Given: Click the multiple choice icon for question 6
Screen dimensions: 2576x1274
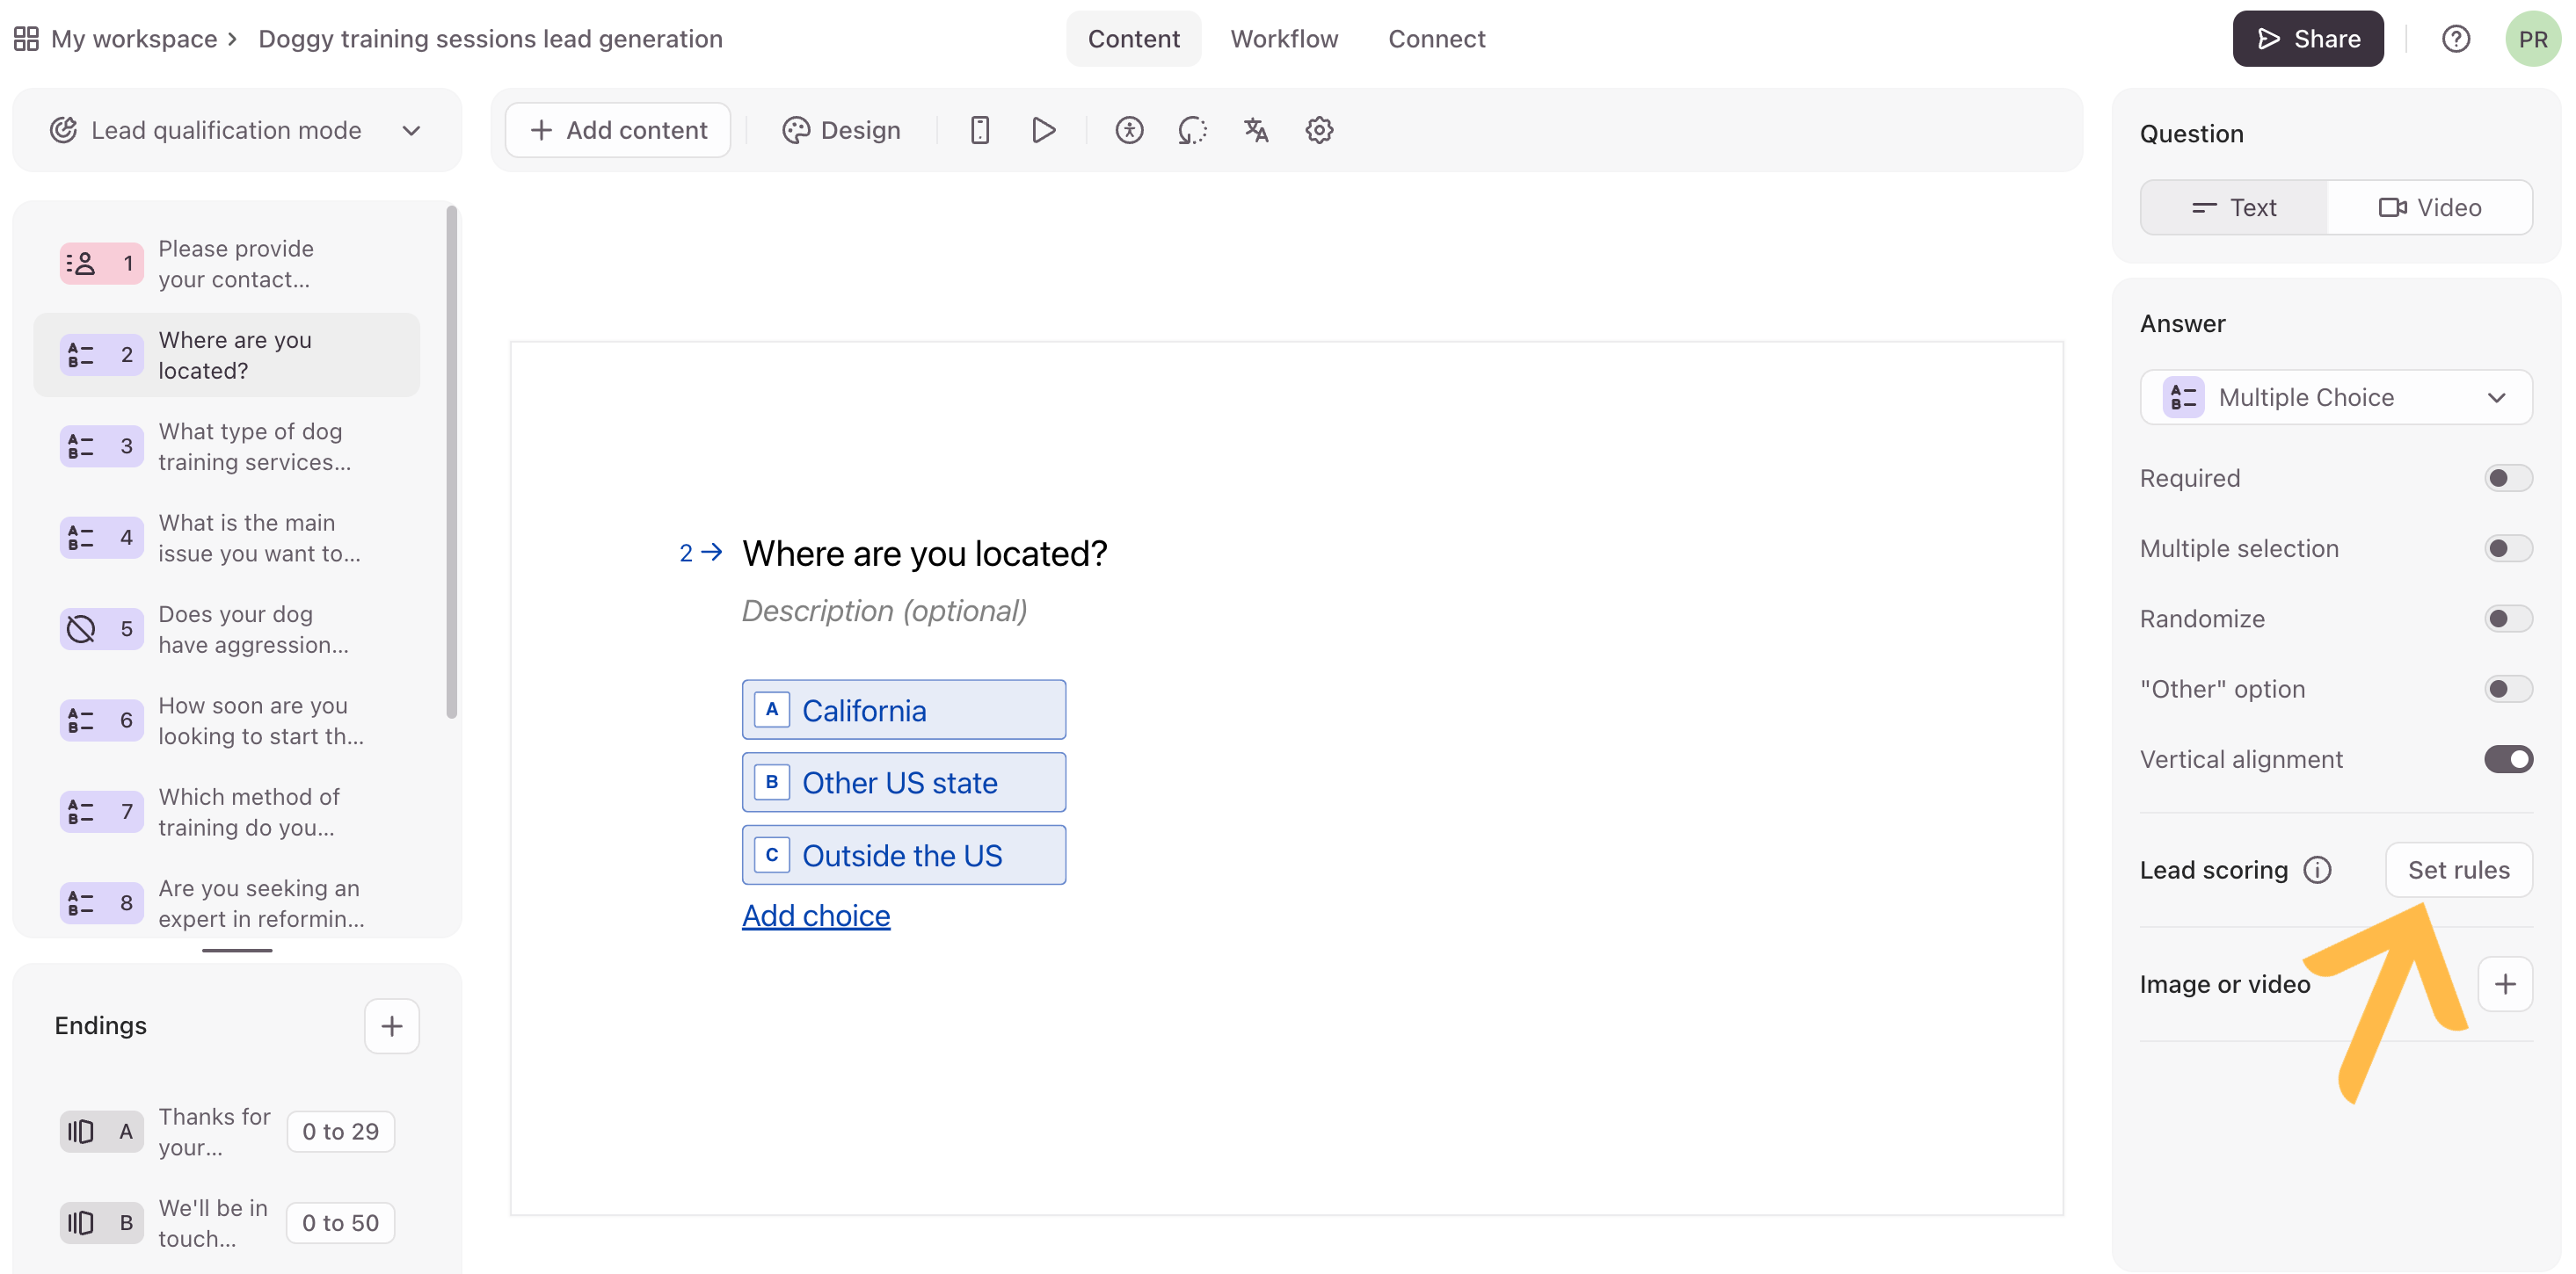Looking at the screenshot, I should 82,720.
